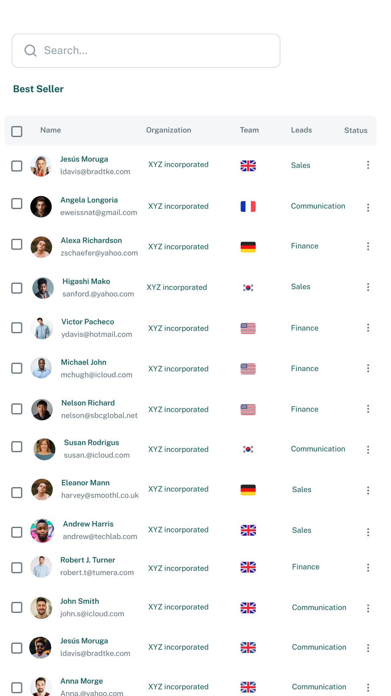Image resolution: width=391 pixels, height=696 pixels.
Task: Open three-dot menu for Higashi Mako
Action: 368,287
